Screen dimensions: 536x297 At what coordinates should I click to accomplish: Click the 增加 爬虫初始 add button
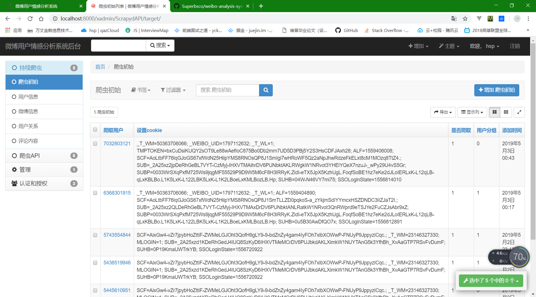[496, 90]
